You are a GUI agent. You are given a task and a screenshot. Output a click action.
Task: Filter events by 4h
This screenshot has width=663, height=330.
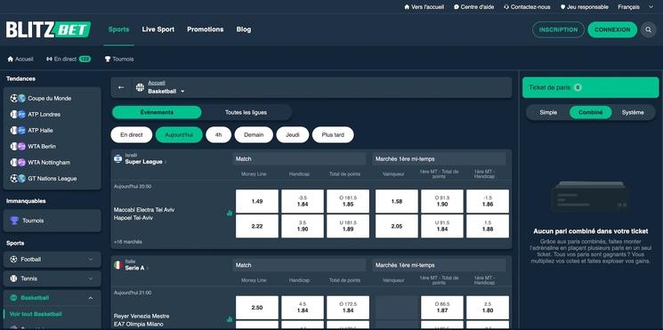tap(219, 135)
